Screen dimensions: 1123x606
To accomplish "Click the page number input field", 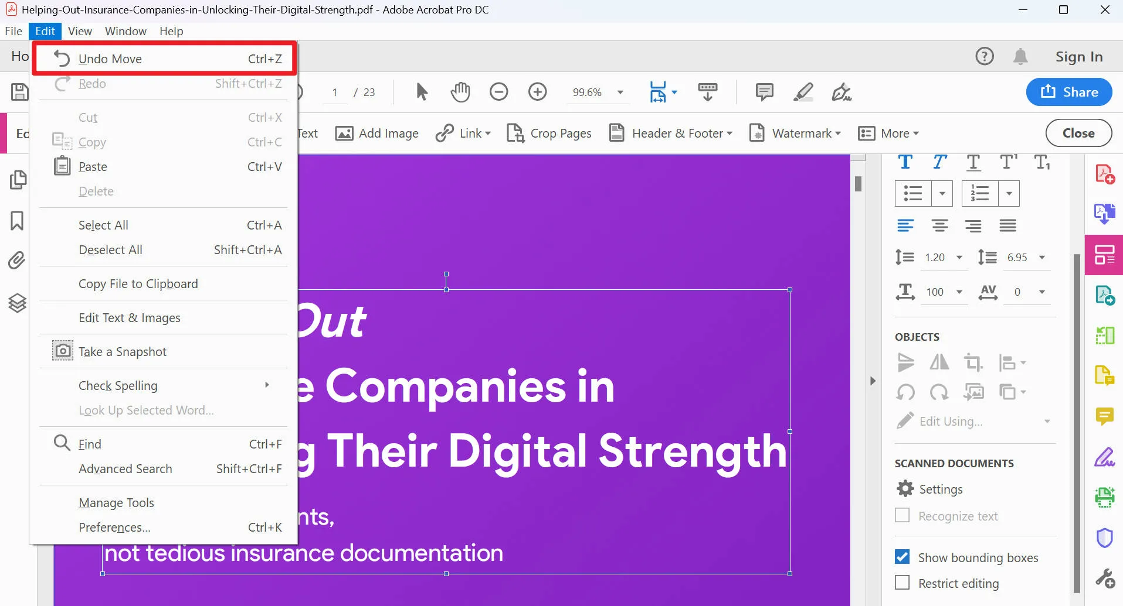I will (334, 92).
